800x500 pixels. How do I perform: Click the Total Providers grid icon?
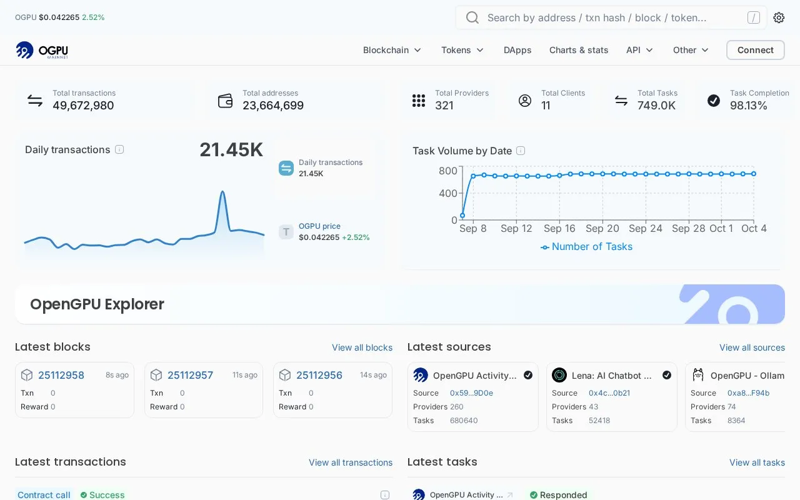pos(419,100)
